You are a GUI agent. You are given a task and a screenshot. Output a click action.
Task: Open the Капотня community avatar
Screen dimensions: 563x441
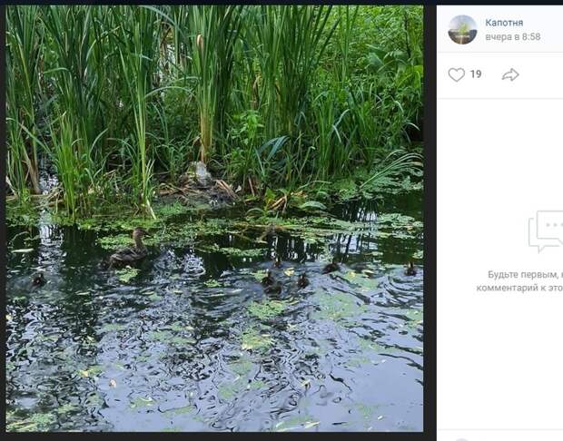[x=462, y=29]
